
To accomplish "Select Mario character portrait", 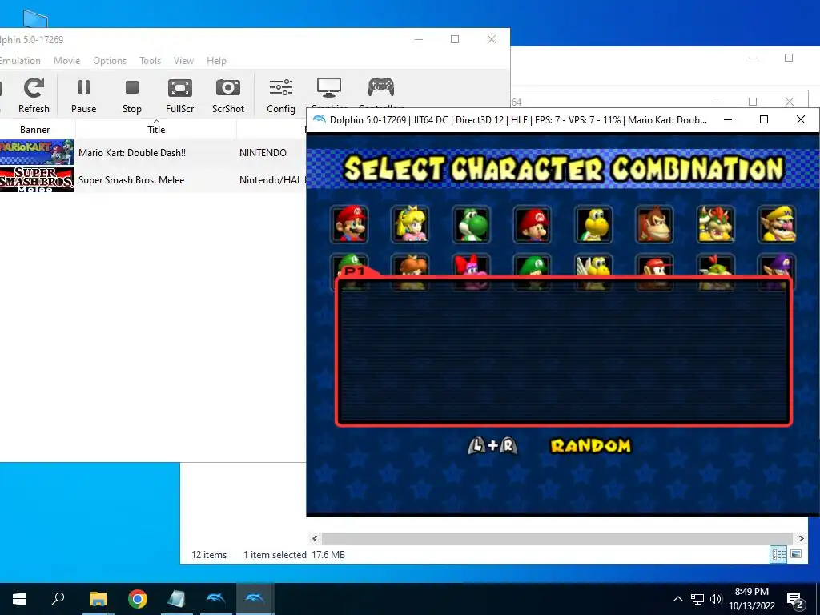I will tap(349, 224).
